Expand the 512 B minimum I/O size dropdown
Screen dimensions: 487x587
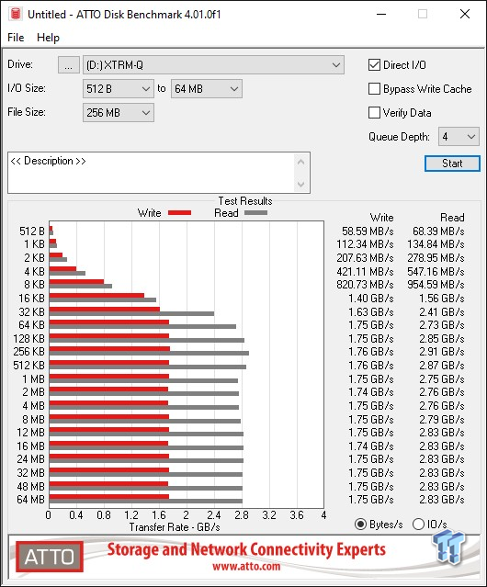point(119,89)
